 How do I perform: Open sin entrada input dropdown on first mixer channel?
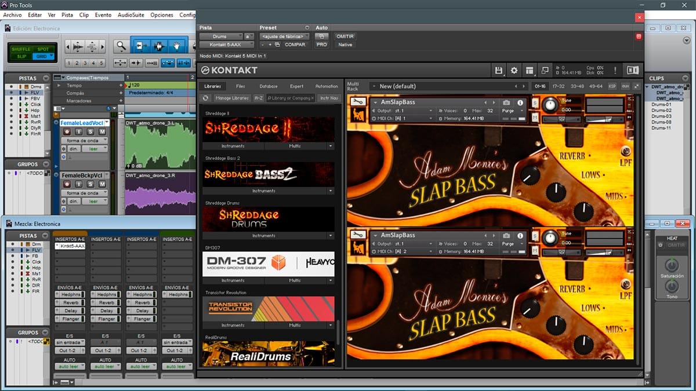coord(70,342)
